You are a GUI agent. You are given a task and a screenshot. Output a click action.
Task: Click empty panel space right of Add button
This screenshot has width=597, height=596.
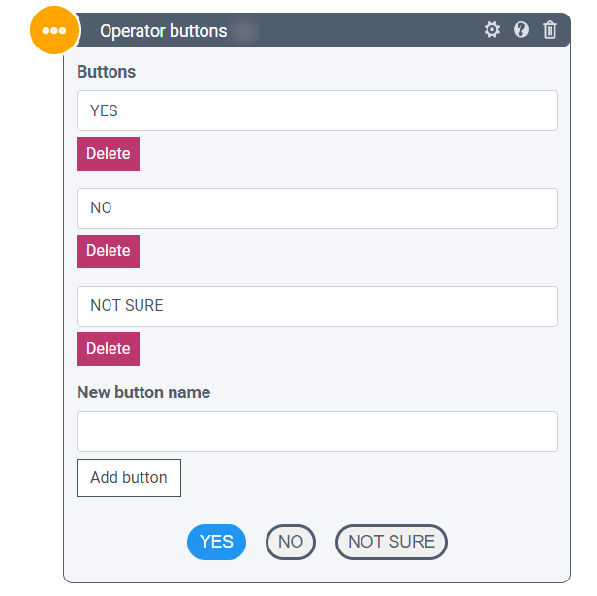pyautogui.click(x=368, y=478)
